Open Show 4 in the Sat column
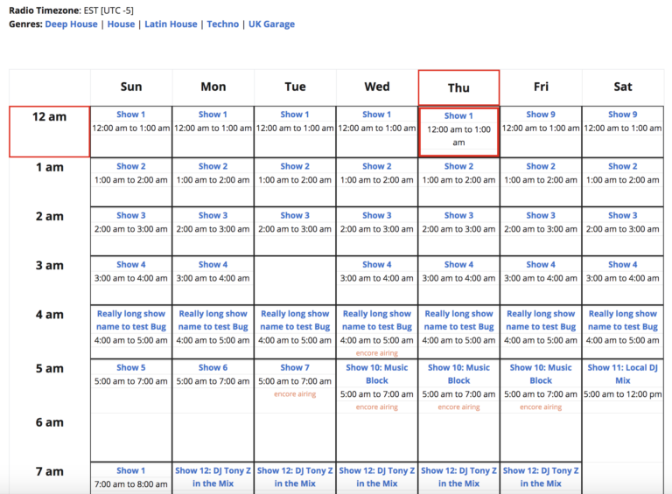The height and width of the screenshot is (494, 672). pyautogui.click(x=623, y=265)
